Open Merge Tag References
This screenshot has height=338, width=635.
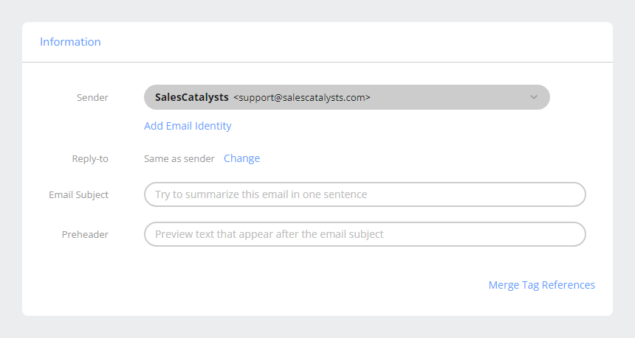click(x=541, y=285)
